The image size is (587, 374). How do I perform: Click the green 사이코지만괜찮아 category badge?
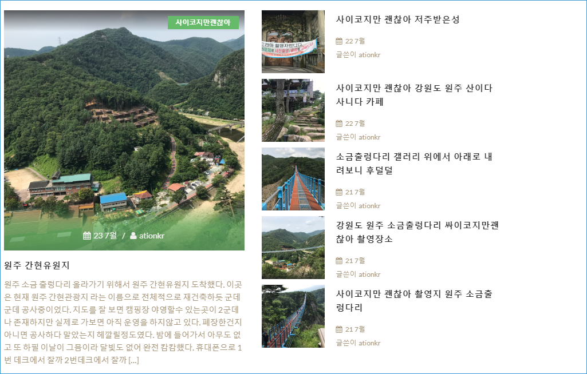pyautogui.click(x=203, y=22)
